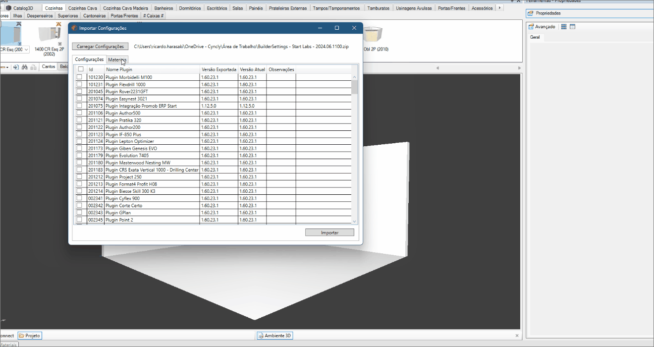Check the box for Plugin Author500

coord(79,113)
